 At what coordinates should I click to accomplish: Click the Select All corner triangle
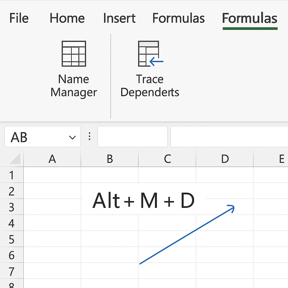click(15, 159)
